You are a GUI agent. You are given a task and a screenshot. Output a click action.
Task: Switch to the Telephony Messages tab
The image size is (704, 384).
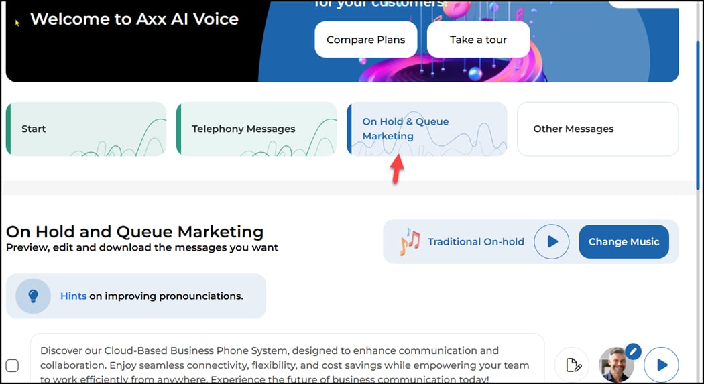click(256, 129)
